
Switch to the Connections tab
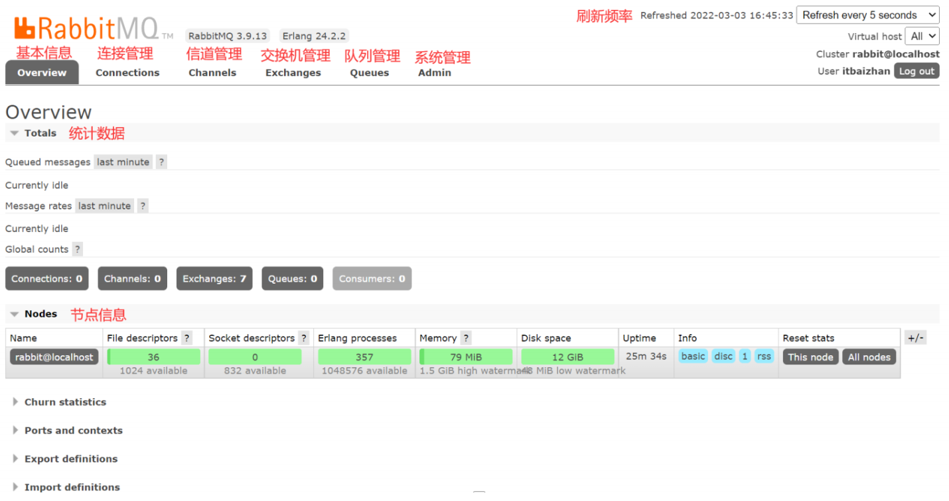[x=127, y=73]
